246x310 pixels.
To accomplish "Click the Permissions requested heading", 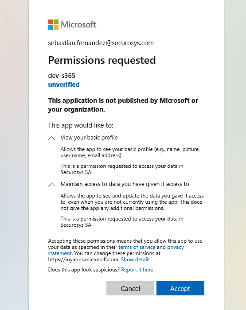I will 102,60.
